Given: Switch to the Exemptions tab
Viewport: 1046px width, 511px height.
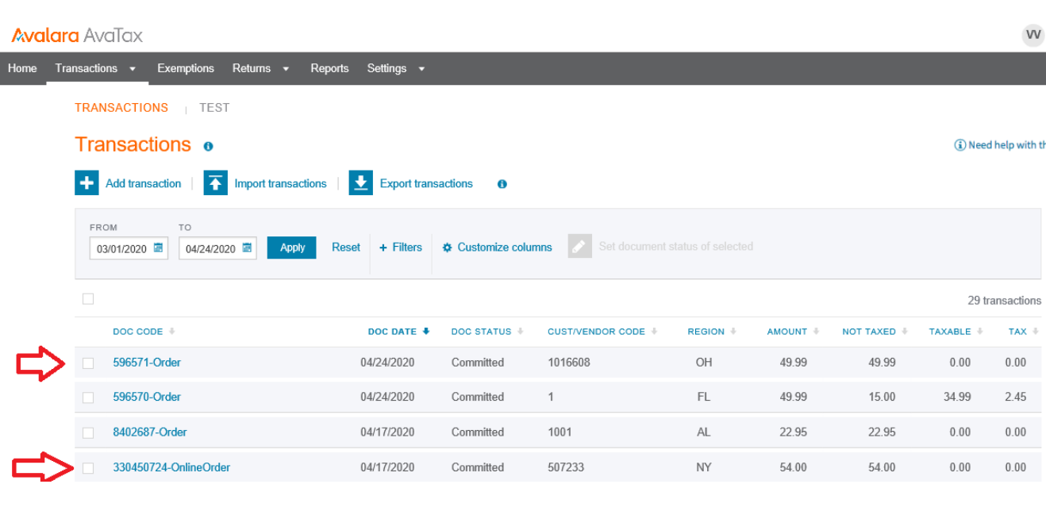Looking at the screenshot, I should click(186, 68).
